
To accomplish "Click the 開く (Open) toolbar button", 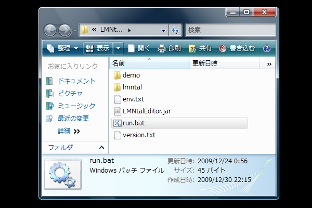I will pos(139,48).
